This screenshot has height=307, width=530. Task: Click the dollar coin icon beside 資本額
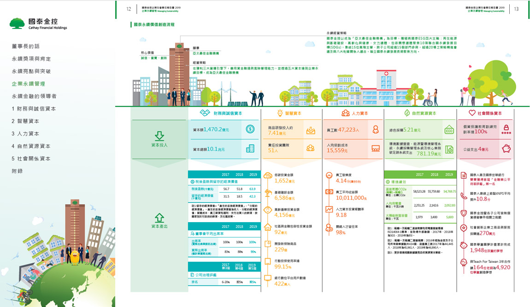click(x=250, y=130)
